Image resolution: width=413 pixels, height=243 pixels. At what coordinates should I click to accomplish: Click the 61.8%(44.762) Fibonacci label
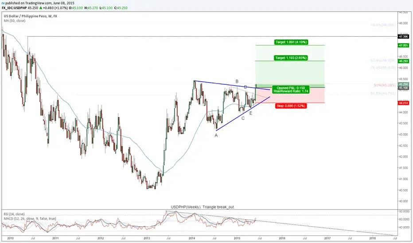[x=383, y=93]
